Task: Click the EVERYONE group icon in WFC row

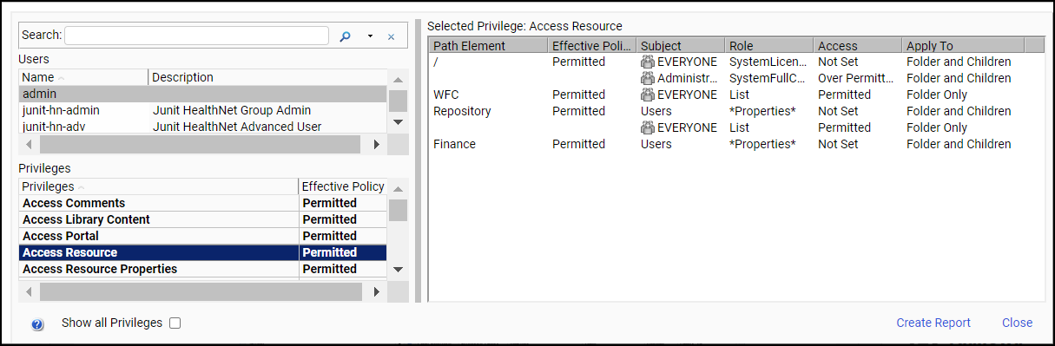Action: 648,95
